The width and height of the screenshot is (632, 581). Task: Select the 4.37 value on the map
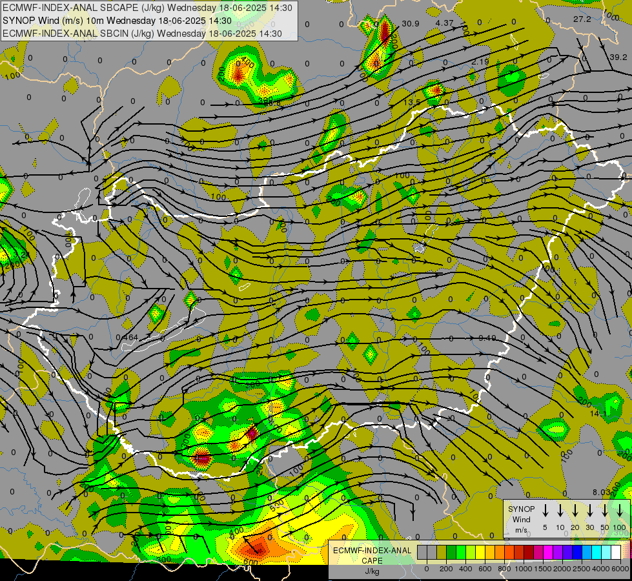pyautogui.click(x=445, y=23)
